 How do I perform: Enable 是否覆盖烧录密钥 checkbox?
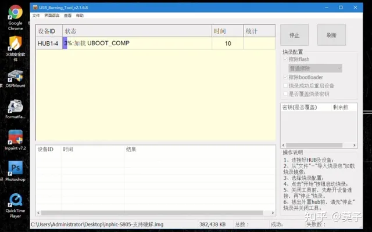click(285, 93)
